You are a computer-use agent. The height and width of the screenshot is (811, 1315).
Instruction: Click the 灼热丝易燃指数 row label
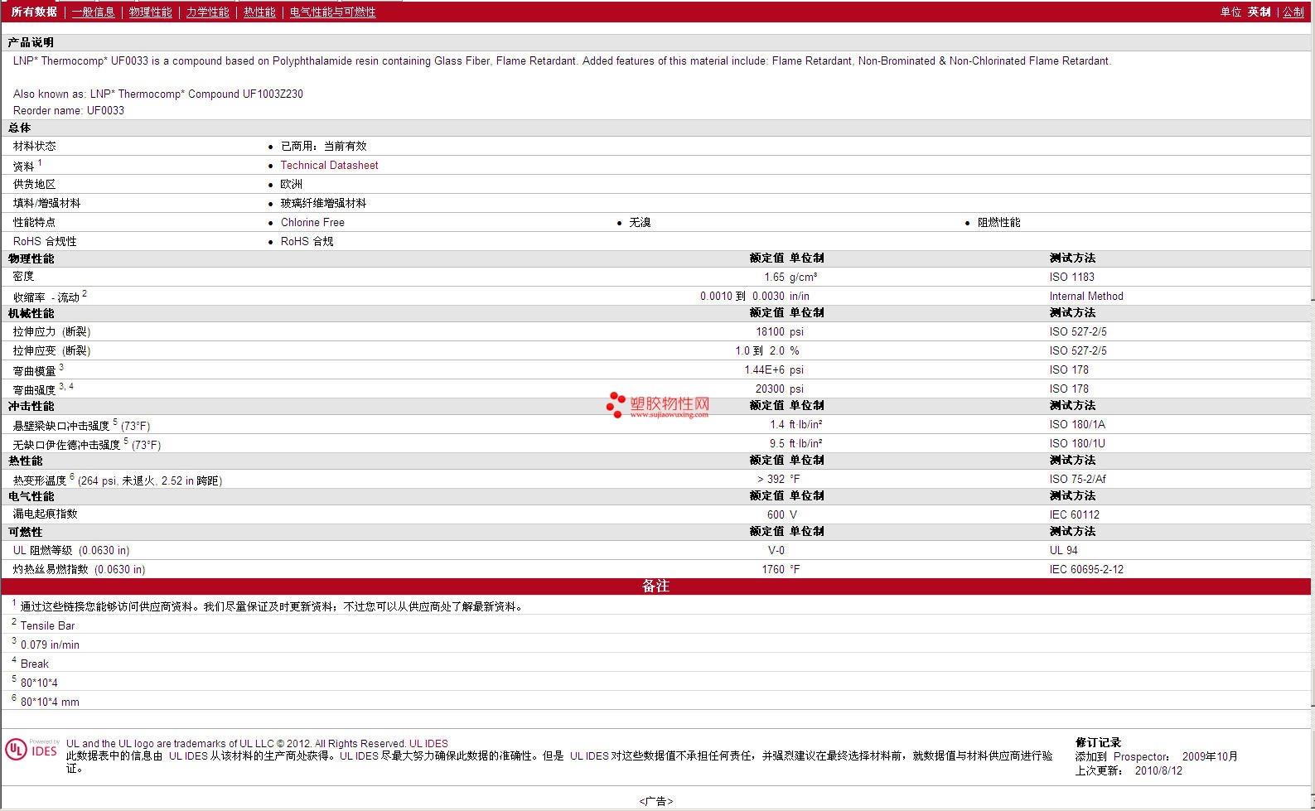tap(79, 569)
